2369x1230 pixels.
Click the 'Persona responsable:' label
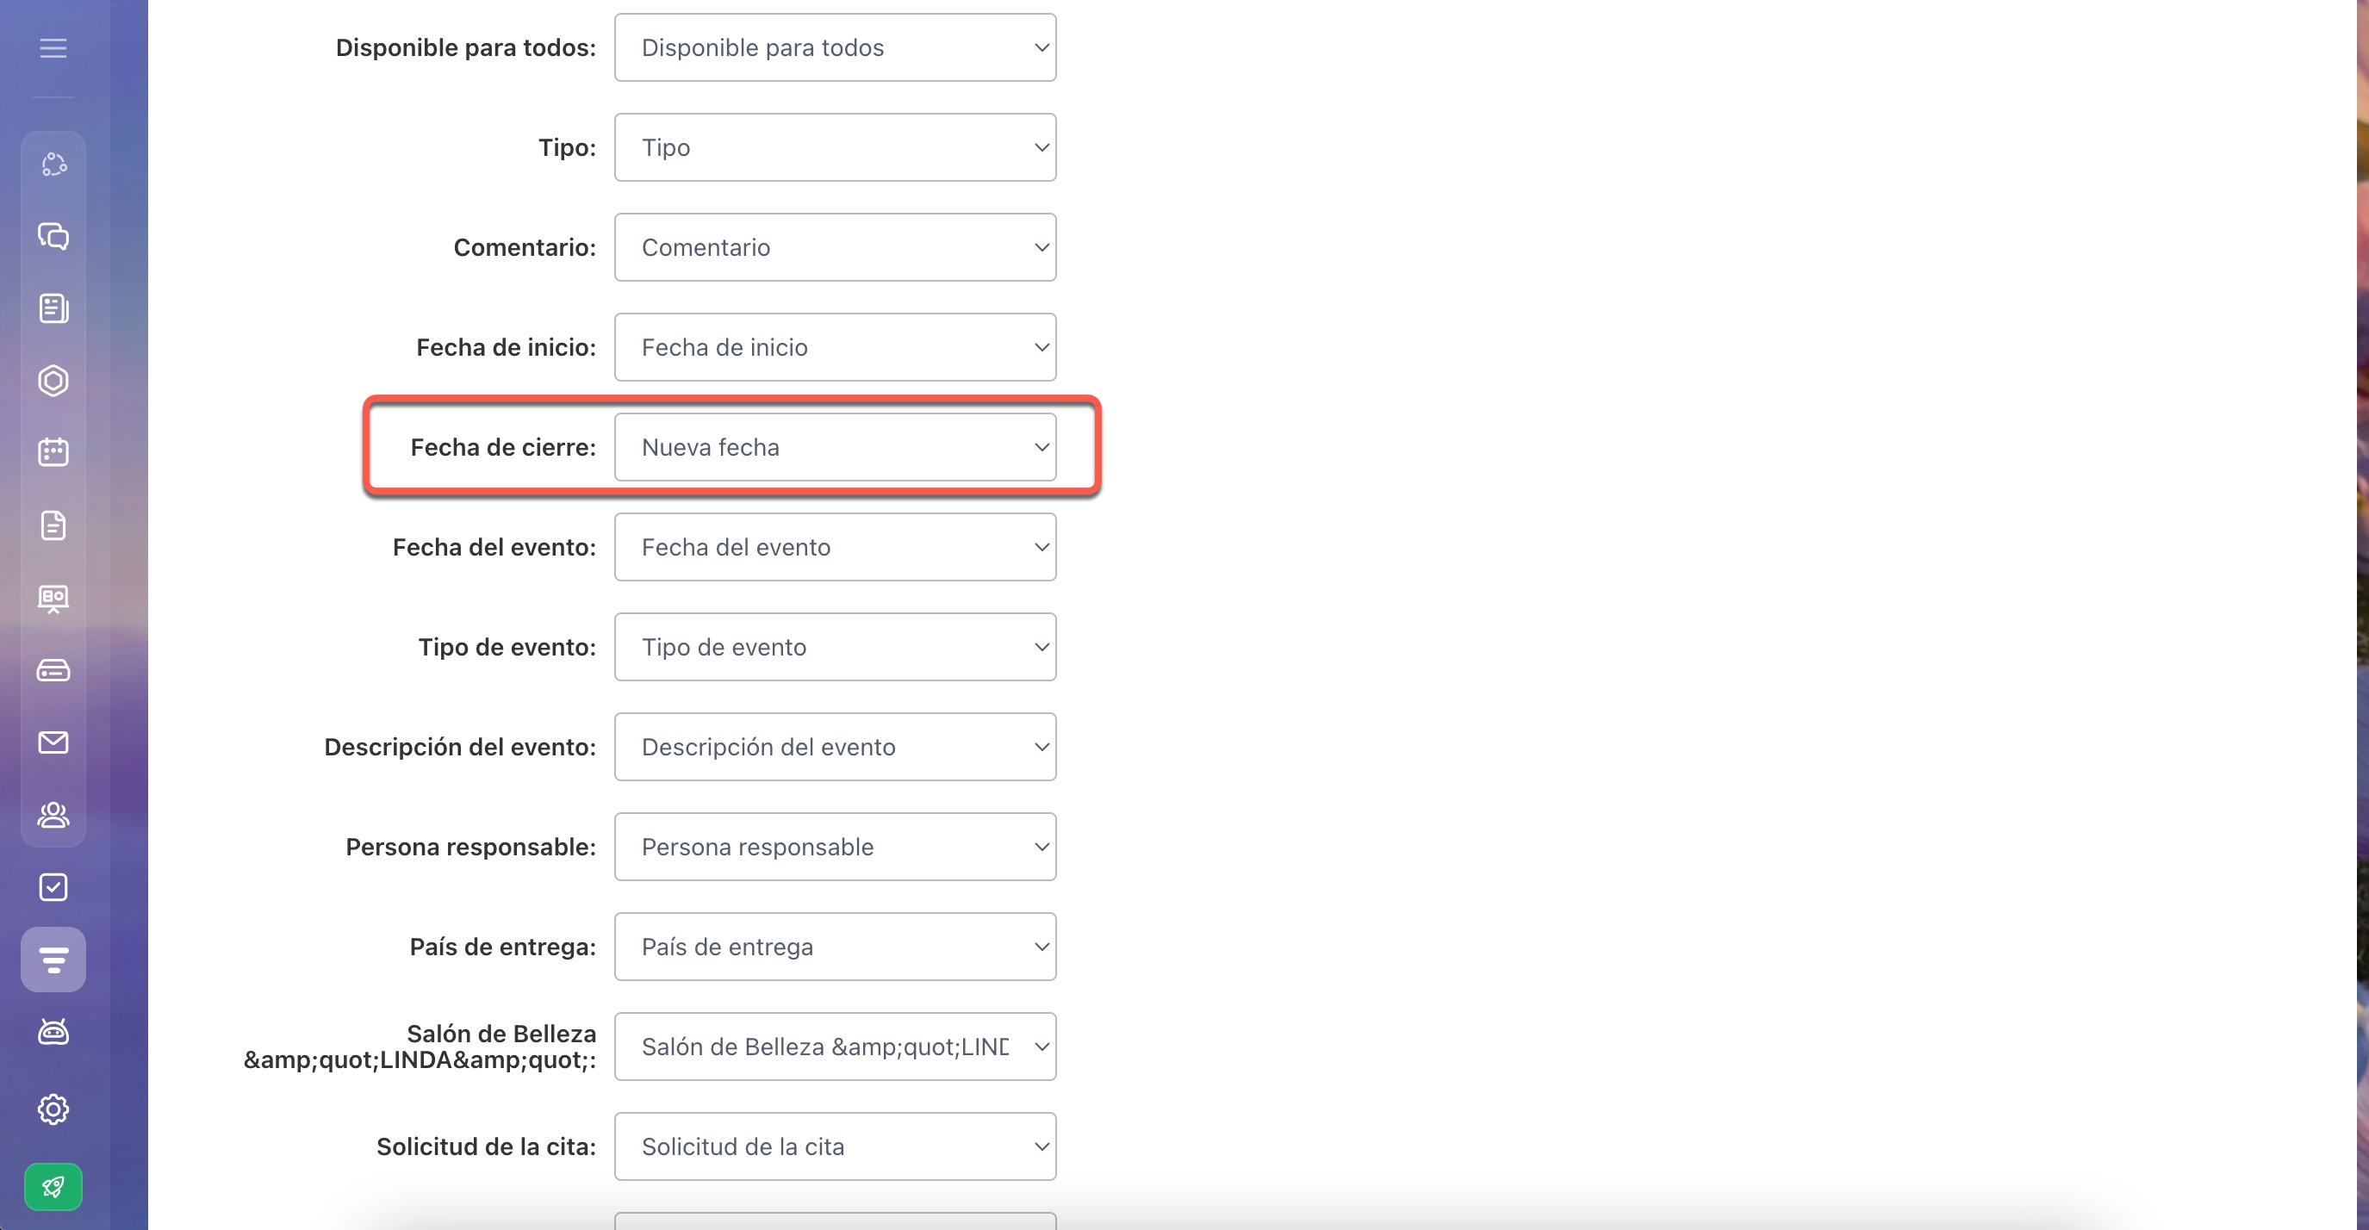pyautogui.click(x=471, y=847)
